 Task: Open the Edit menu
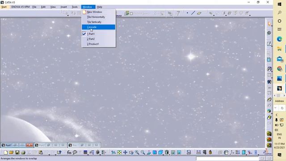[43, 7]
